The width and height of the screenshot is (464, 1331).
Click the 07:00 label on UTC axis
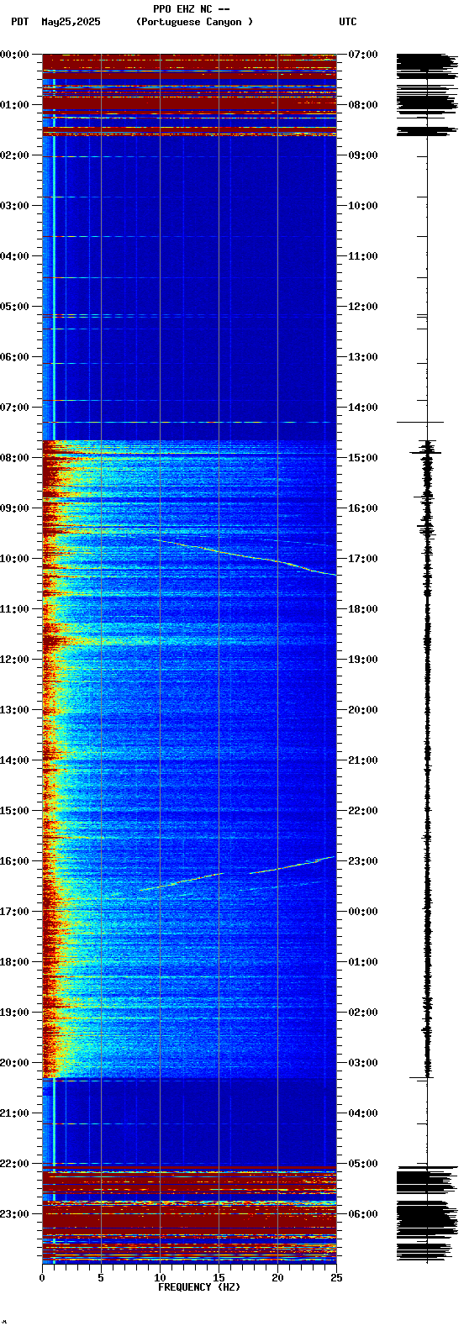pyautogui.click(x=363, y=55)
